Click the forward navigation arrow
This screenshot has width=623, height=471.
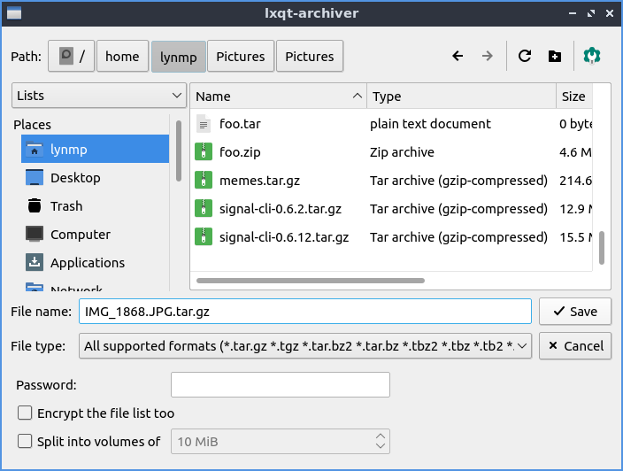[487, 56]
